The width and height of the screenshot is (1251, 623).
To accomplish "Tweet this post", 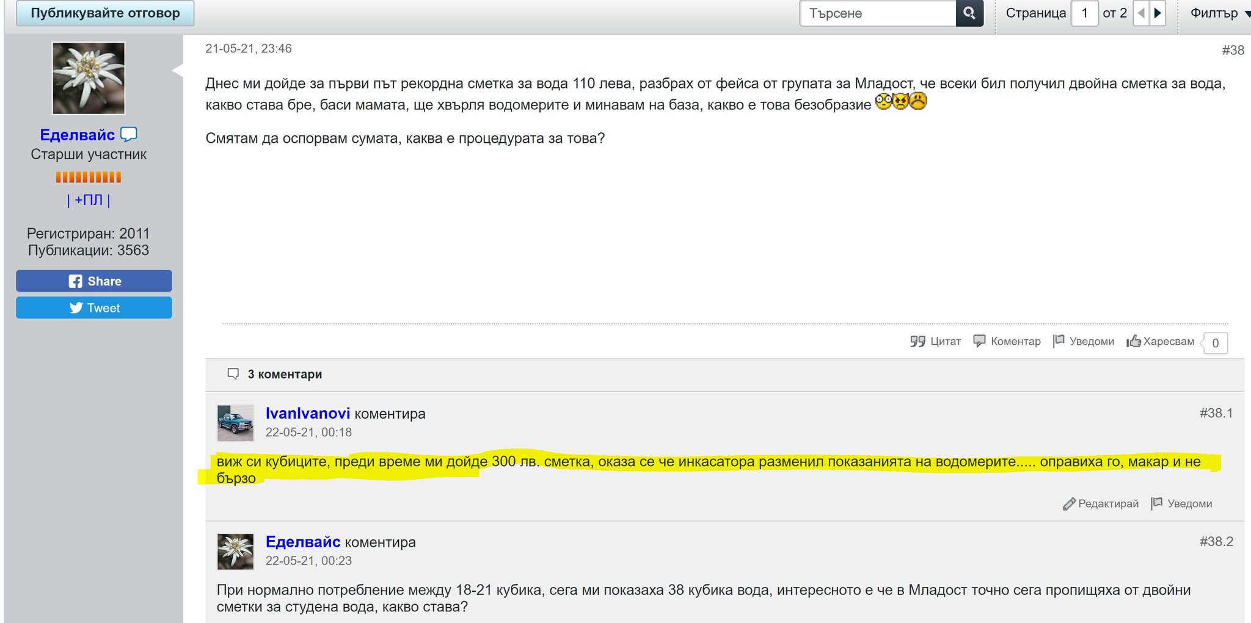I will click(94, 308).
